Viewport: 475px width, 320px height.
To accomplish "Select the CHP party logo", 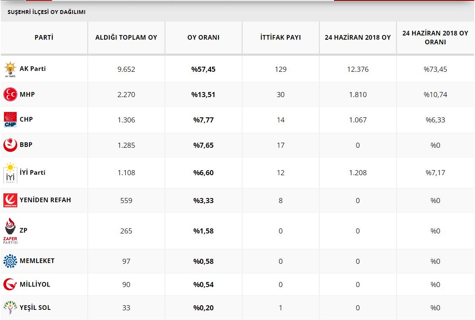I will click(10, 119).
